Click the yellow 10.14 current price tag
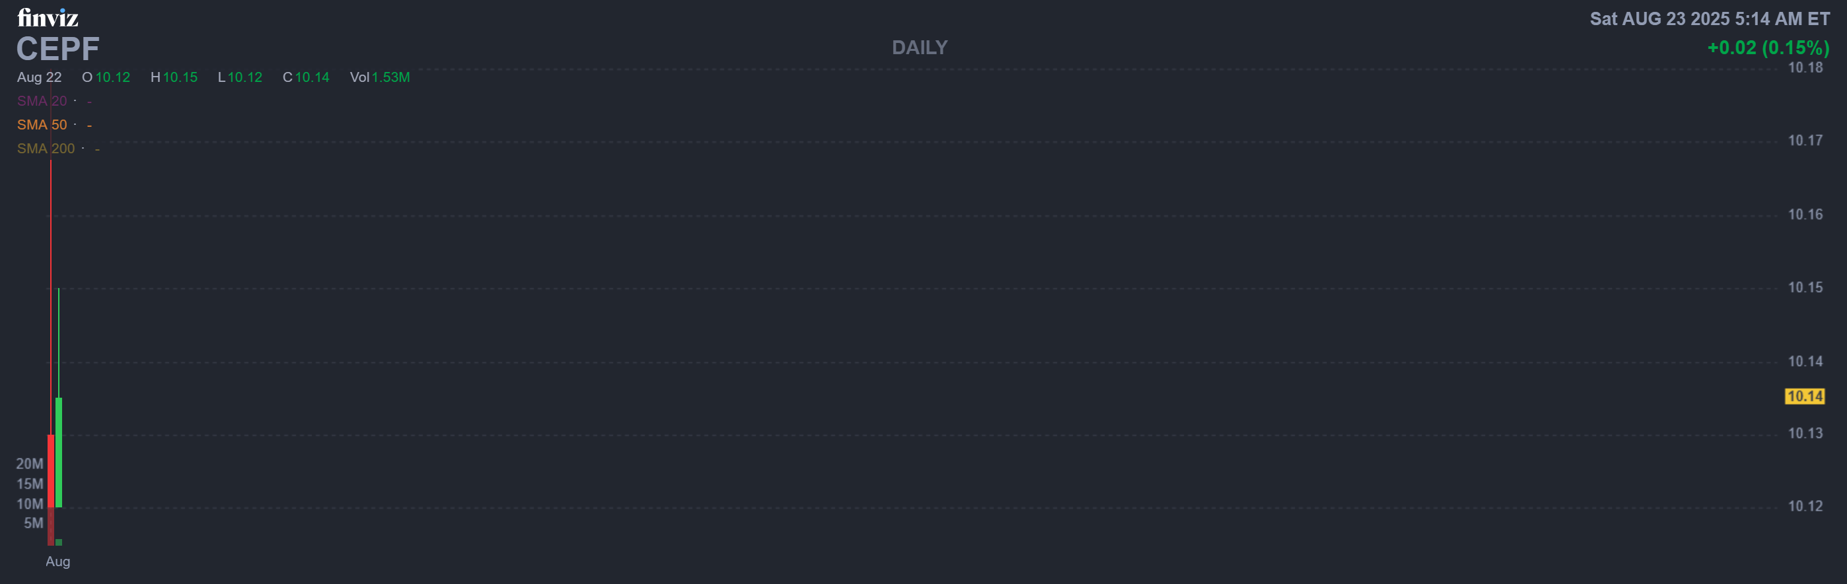Screen dimensions: 1847x584 (x=1804, y=396)
